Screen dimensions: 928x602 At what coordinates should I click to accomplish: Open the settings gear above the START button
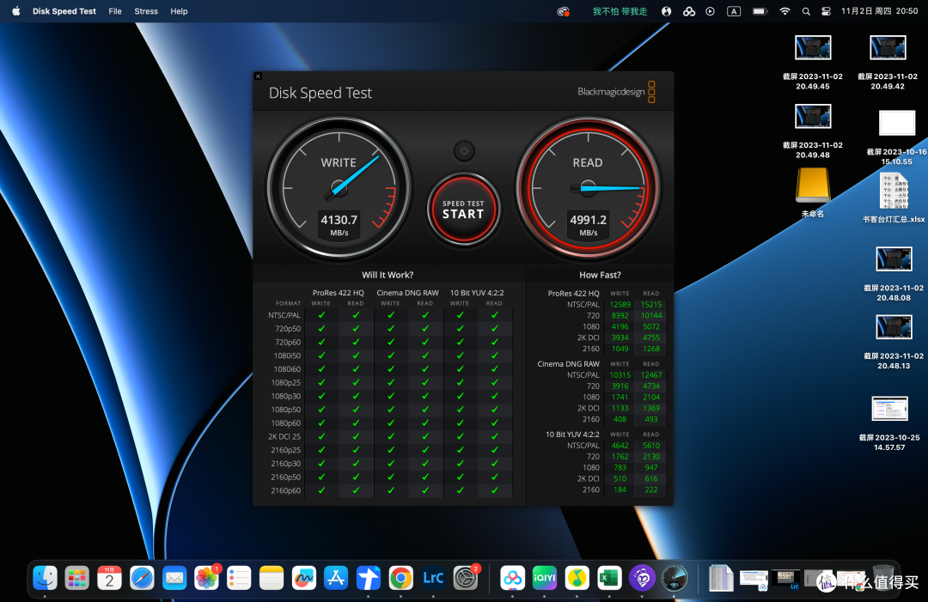(x=464, y=151)
